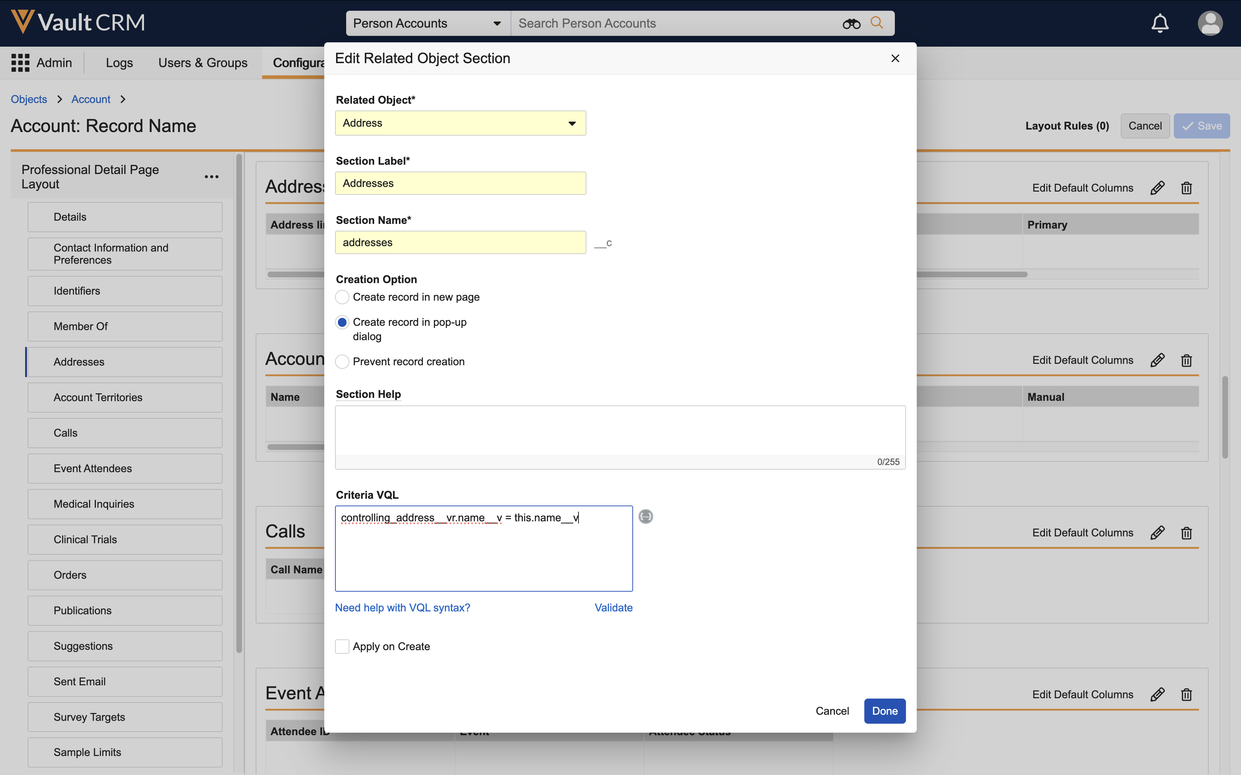Click the Validate link
The image size is (1241, 775).
[x=613, y=607]
